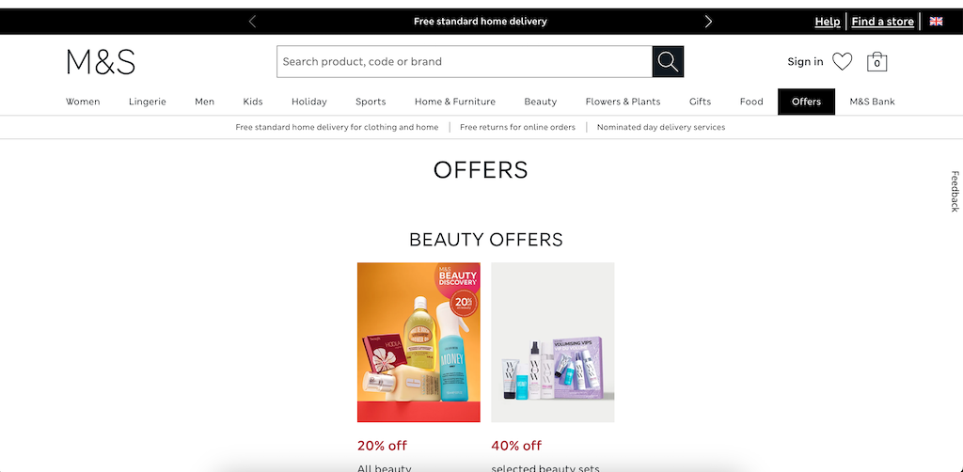This screenshot has height=472, width=963.
Task: Open the Feedback side tab
Action: pos(955,192)
